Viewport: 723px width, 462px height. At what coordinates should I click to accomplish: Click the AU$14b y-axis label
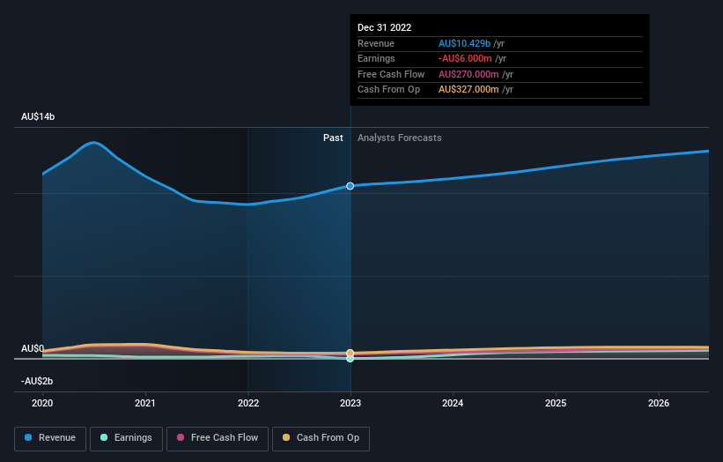[x=38, y=116]
